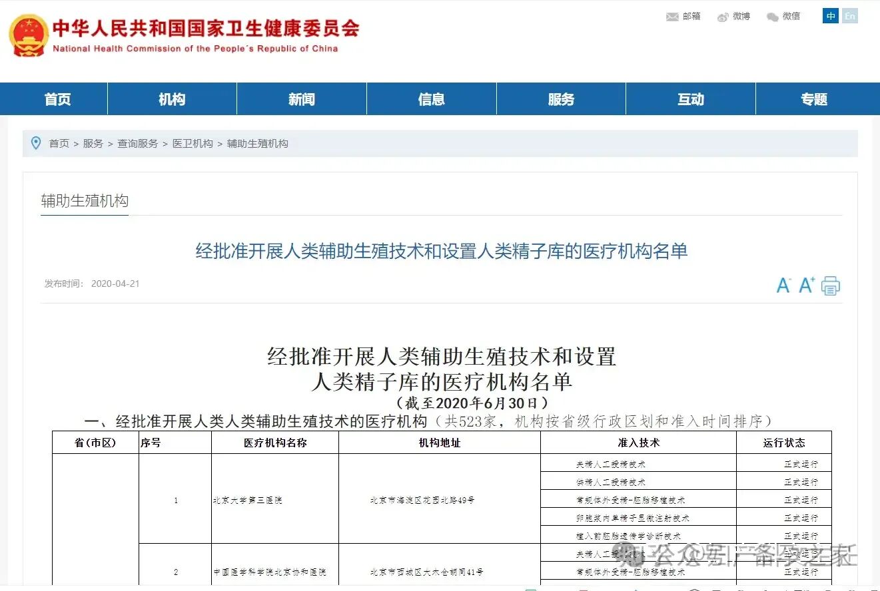The image size is (880, 591).
Task: Switch site language to English via En toggle
Action: [x=850, y=16]
